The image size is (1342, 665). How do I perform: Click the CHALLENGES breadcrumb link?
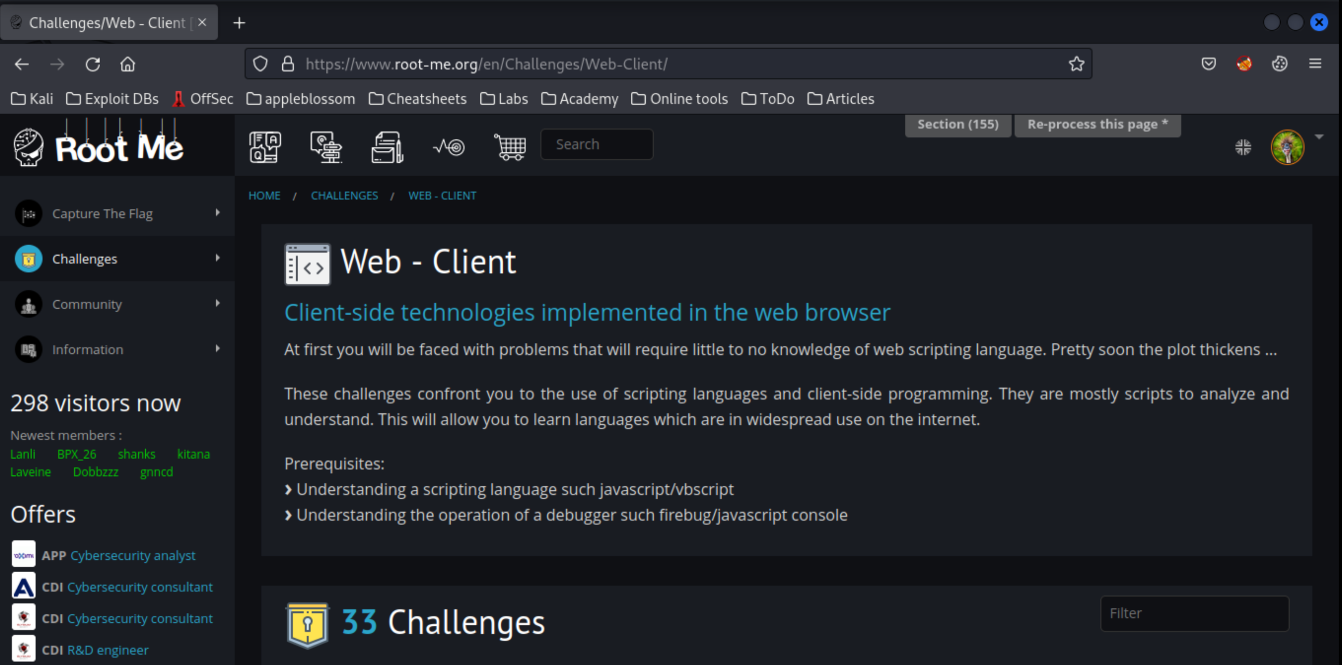click(x=344, y=195)
